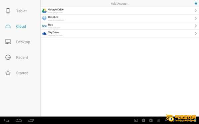Click the Desktop monitor icon
This screenshot has width=199, height=124.
[8, 42]
